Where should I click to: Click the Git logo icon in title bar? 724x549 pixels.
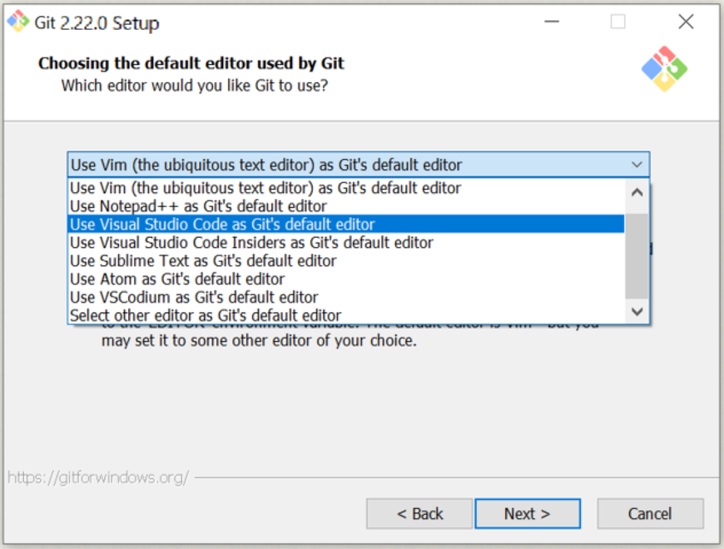(18, 22)
